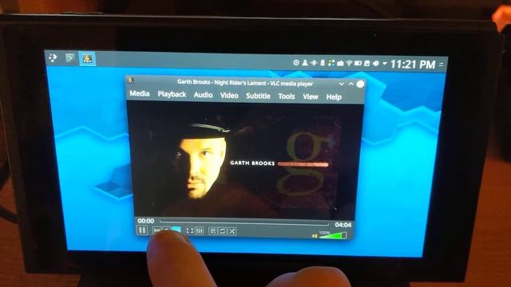The image size is (511, 287).
Task: Open panel settings icon beside clock
Action: coord(442,65)
